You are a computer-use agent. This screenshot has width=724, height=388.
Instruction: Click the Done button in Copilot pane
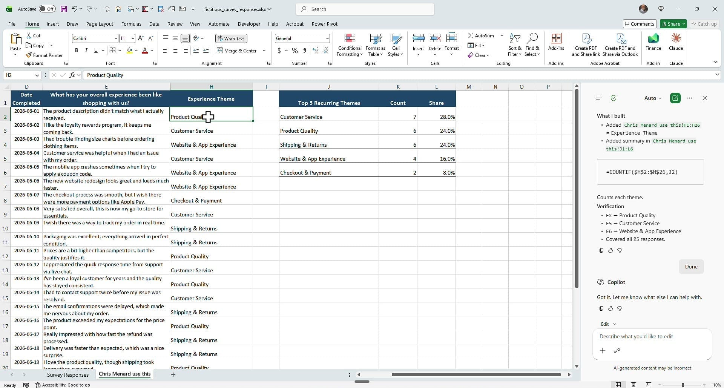point(691,267)
